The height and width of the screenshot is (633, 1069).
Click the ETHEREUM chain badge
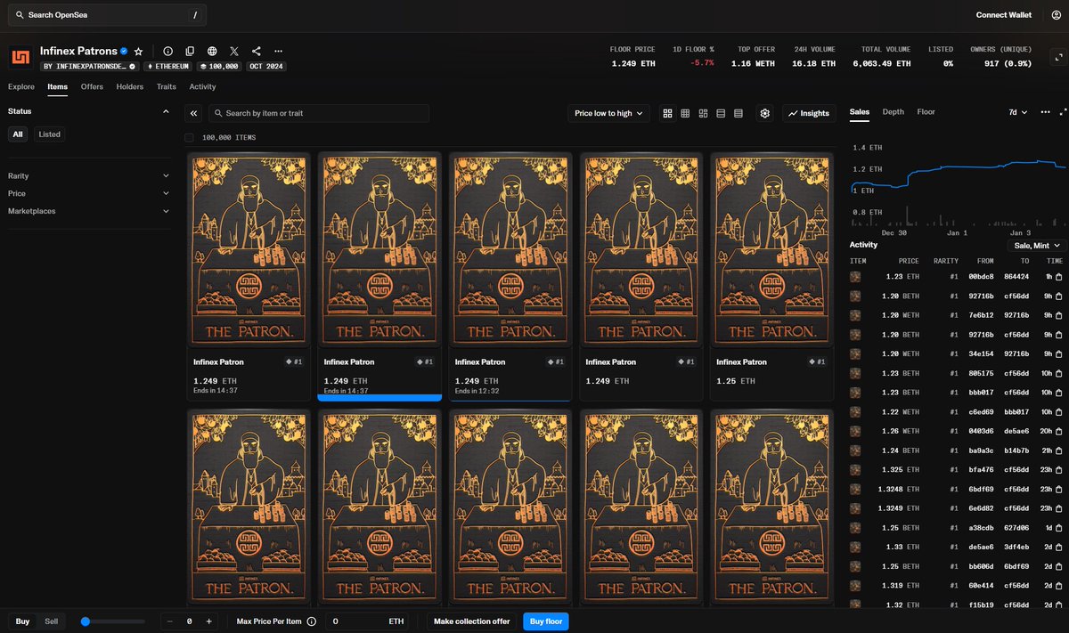(167, 66)
